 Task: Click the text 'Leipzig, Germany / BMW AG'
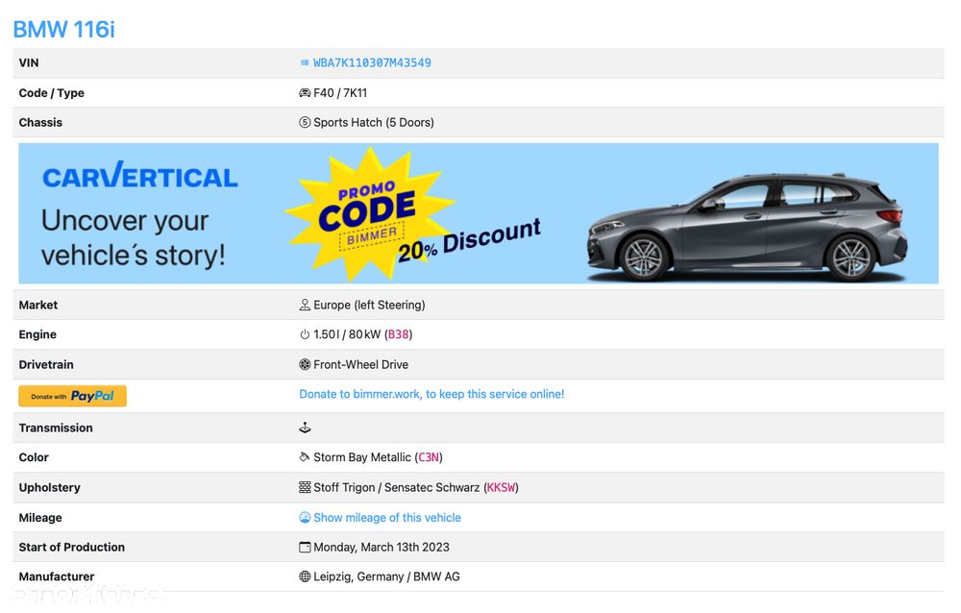[386, 576]
